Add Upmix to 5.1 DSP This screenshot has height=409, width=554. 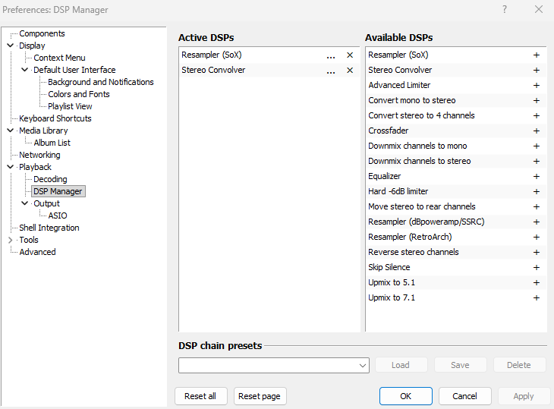[x=537, y=283]
